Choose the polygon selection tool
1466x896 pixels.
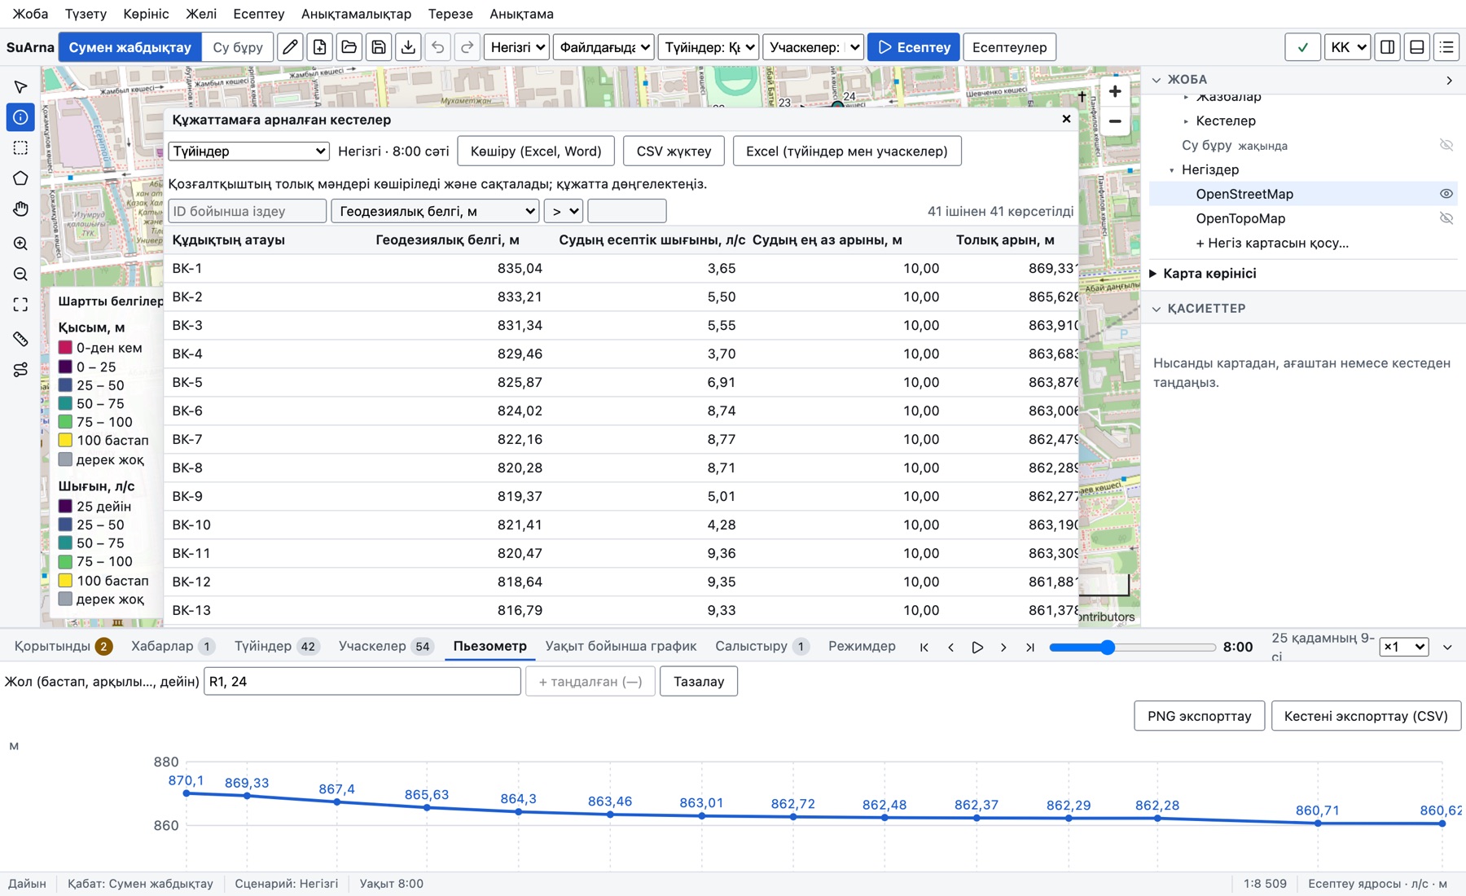[x=20, y=178]
